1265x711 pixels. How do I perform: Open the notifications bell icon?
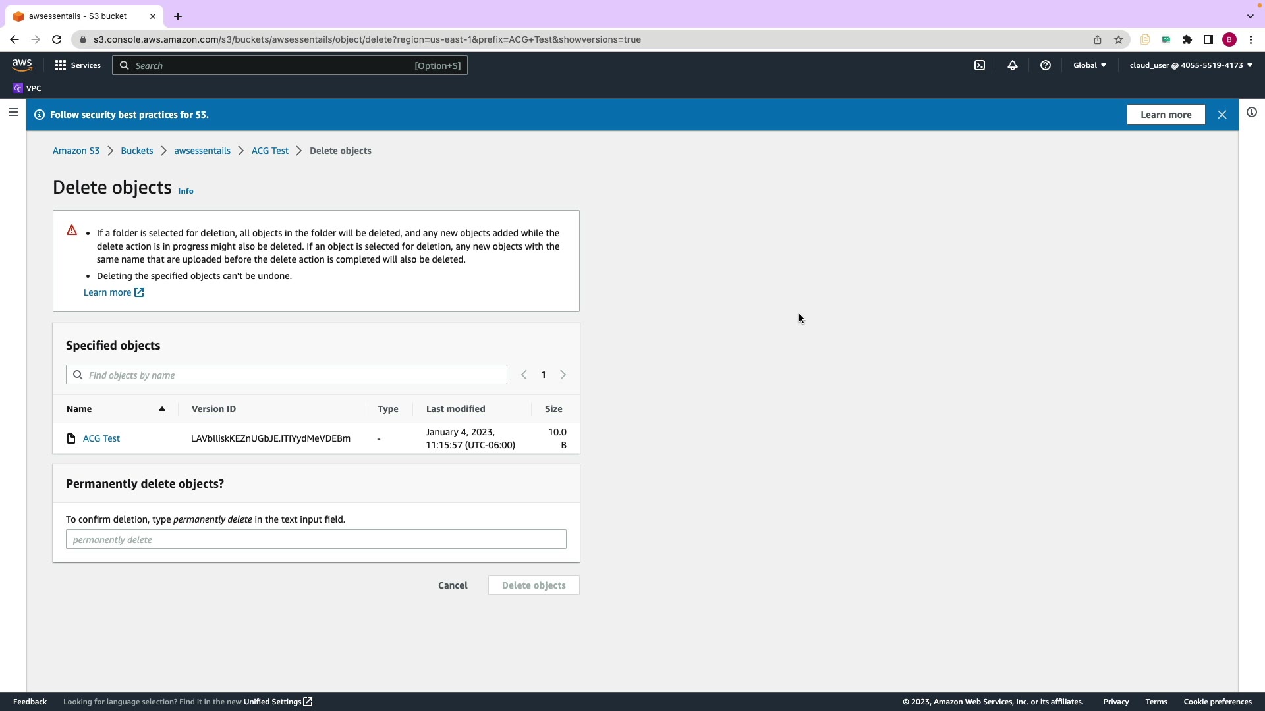(1013, 65)
